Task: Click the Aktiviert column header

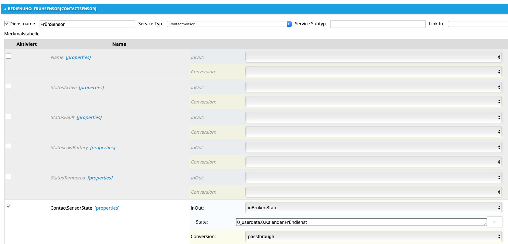Action: pyautogui.click(x=27, y=44)
